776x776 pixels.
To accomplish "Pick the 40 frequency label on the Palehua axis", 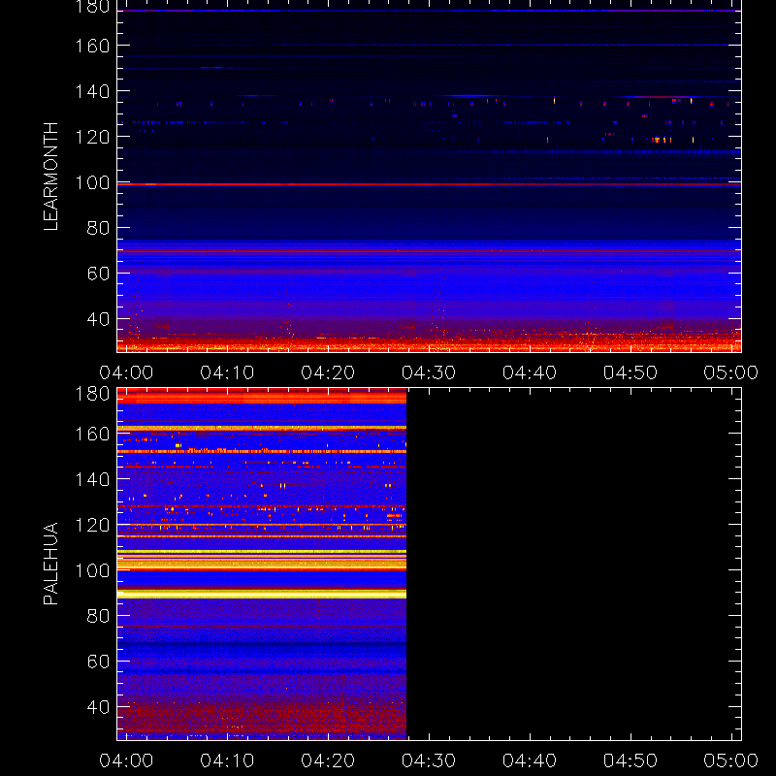I will tap(98, 707).
